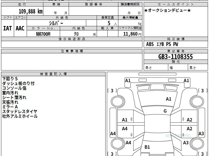Click the IAT transmission value
Viewport: 209px width, 156px height.
[8, 28]
